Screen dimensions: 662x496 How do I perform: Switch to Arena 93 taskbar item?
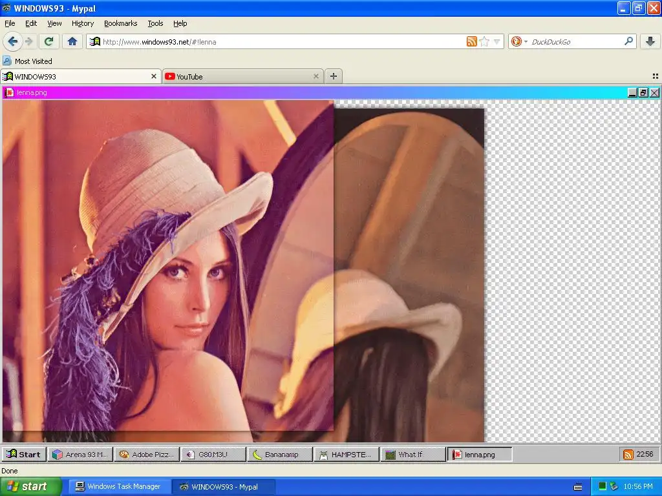click(x=80, y=454)
